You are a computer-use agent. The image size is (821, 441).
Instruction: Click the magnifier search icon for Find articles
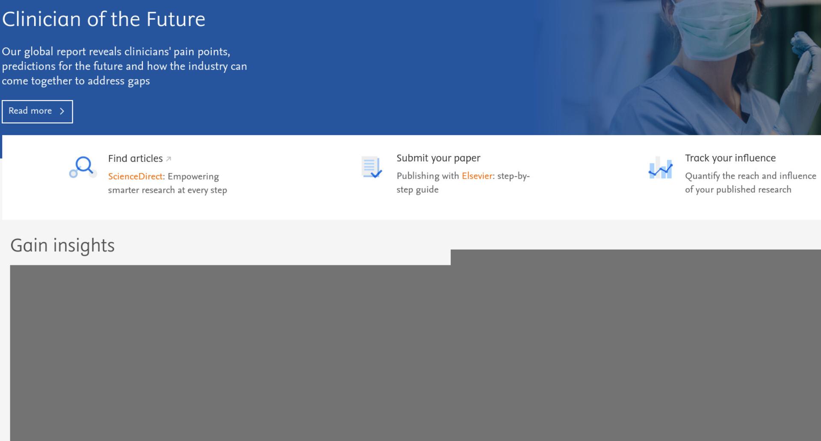coord(83,167)
